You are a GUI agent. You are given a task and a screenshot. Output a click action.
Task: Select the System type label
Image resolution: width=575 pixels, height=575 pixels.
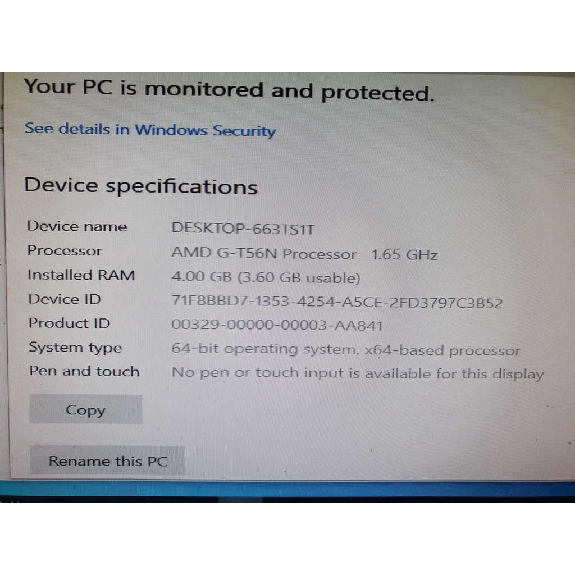coord(75,348)
